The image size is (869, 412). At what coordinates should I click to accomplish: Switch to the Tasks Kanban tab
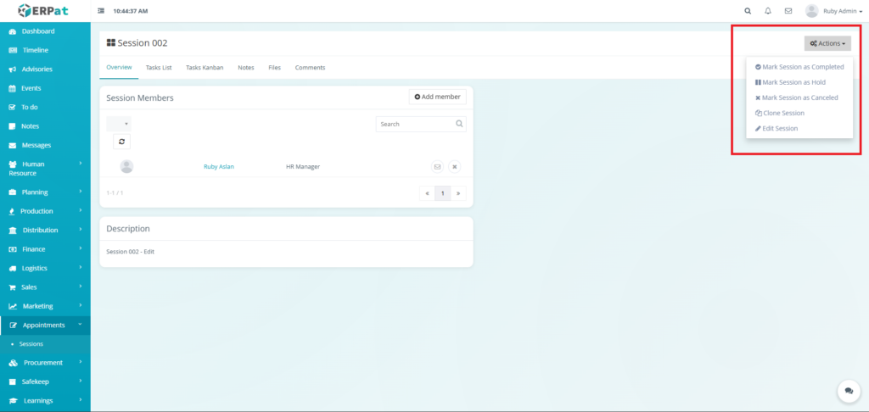205,68
